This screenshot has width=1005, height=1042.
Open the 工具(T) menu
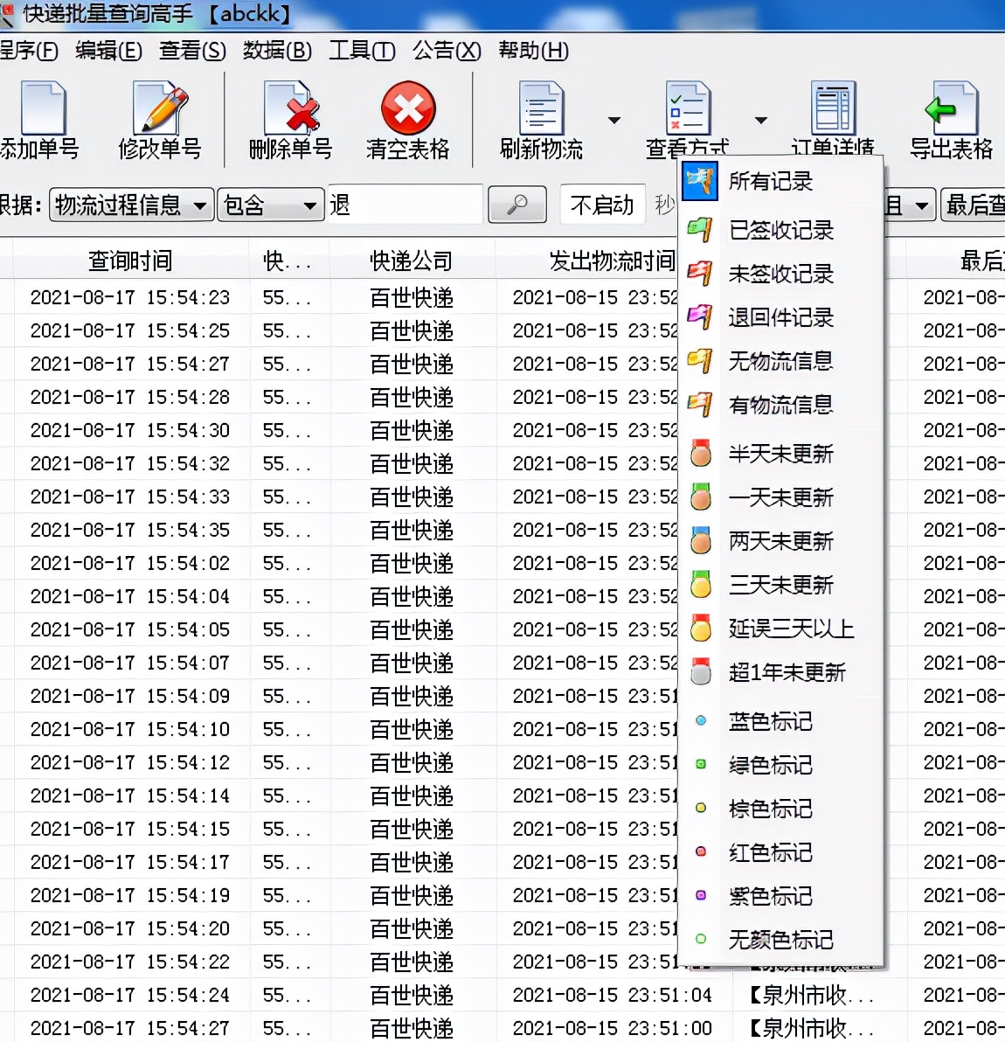362,51
